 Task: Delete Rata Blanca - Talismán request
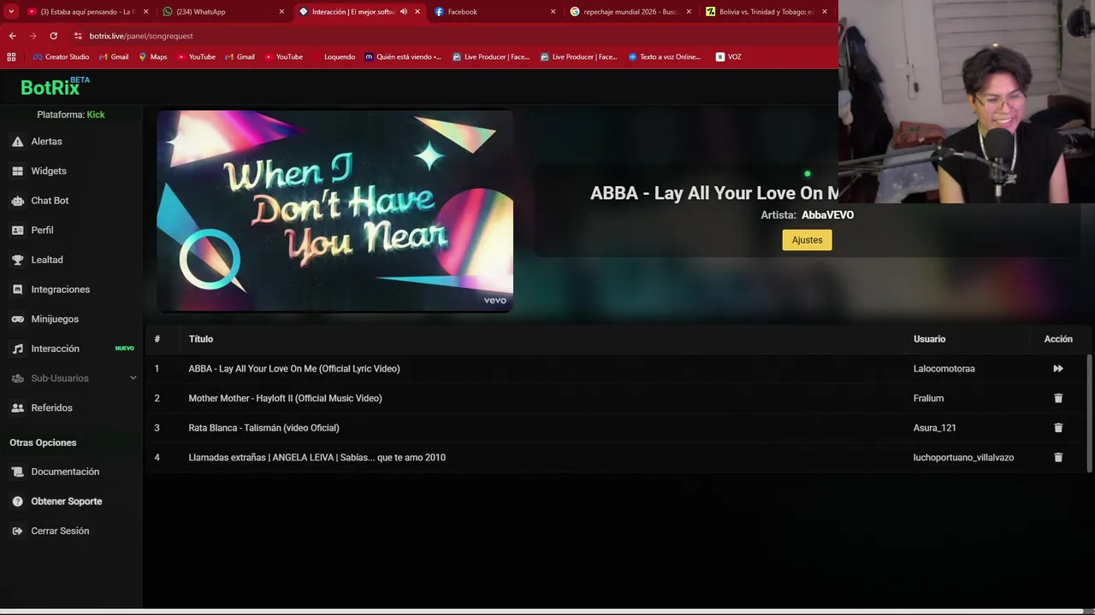[x=1058, y=428]
